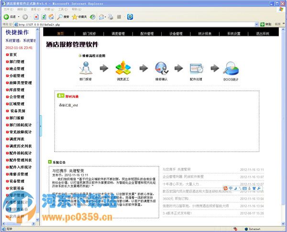
Task: Open the 工具 menu in menu bar
Action: coord(63,10)
